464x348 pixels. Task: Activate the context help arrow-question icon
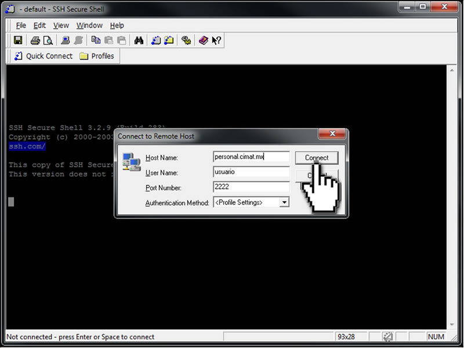(x=216, y=40)
